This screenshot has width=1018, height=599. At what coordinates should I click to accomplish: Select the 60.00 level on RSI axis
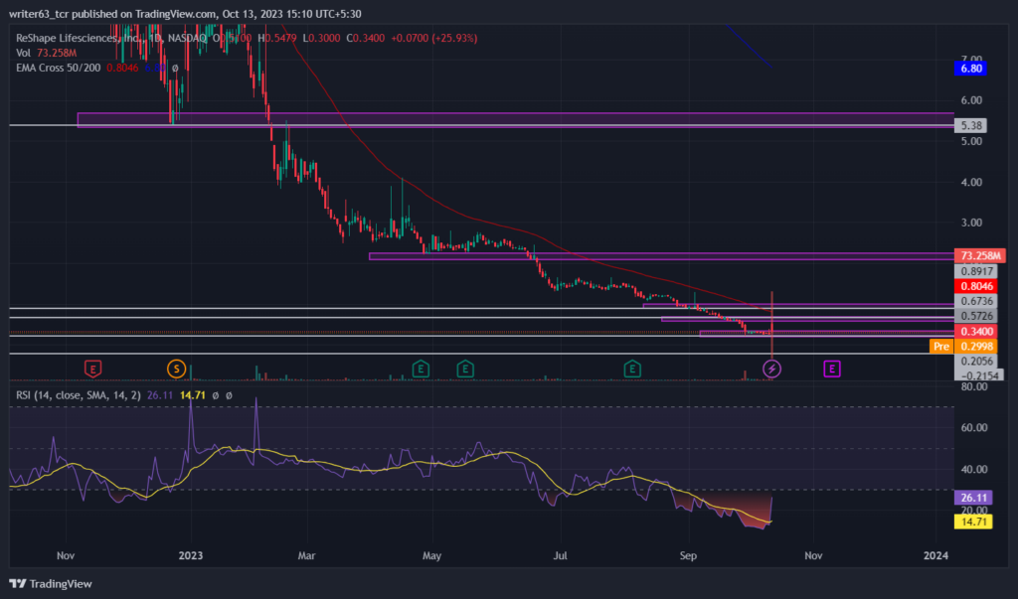[972, 428]
